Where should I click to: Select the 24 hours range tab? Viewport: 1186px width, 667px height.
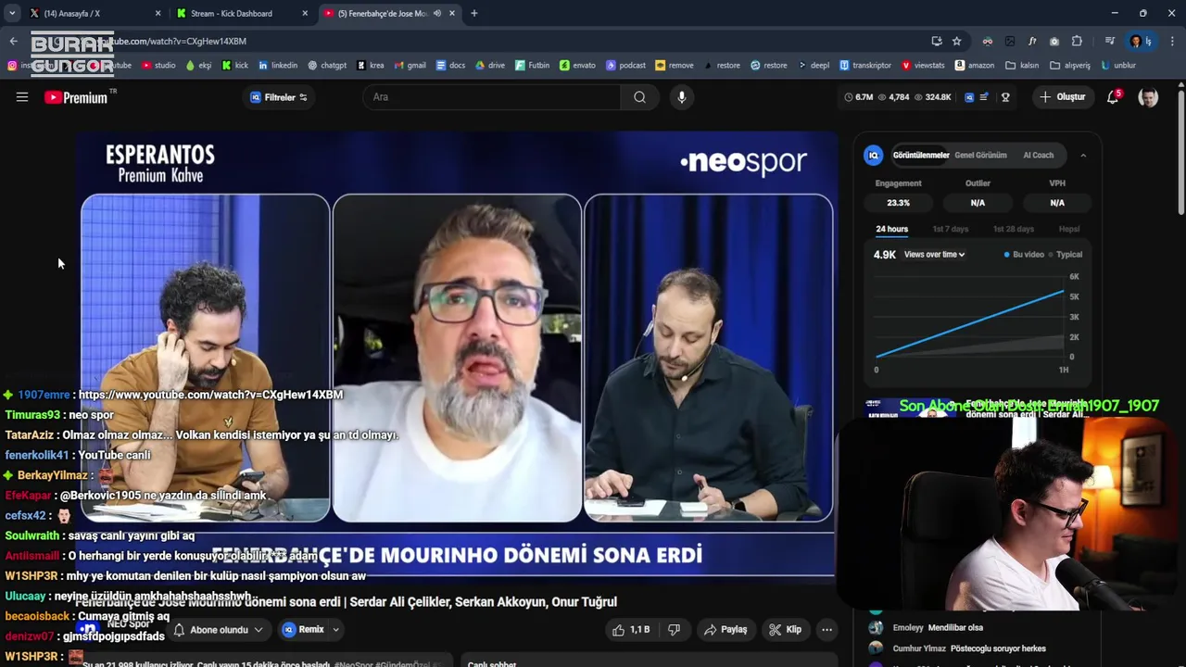(892, 229)
